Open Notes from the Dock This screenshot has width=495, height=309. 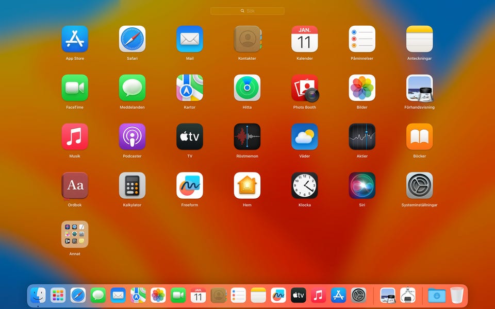click(258, 296)
